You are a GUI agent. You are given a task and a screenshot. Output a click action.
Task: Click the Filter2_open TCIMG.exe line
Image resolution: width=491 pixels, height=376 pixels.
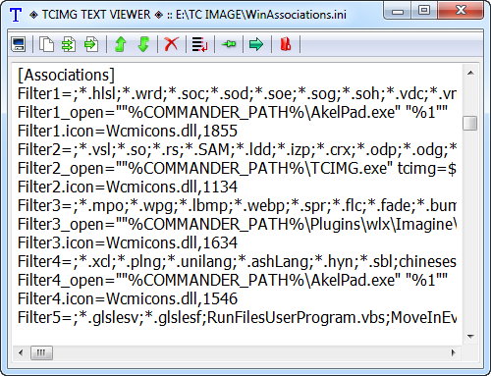[x=237, y=169]
